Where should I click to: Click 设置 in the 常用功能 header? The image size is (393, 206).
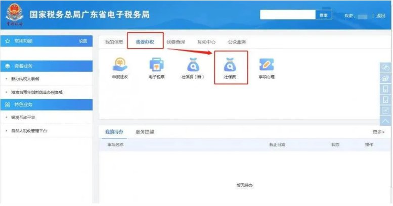point(83,41)
